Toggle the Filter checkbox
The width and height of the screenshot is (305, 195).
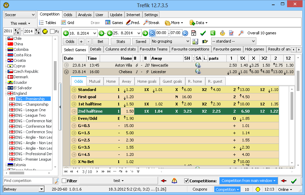coord(64,181)
